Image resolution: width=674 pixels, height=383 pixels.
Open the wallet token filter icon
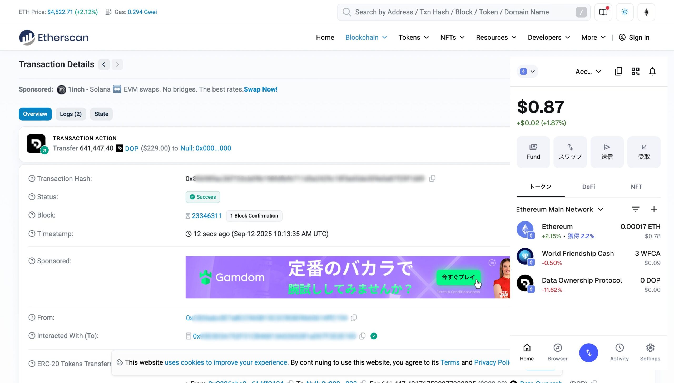(x=635, y=209)
